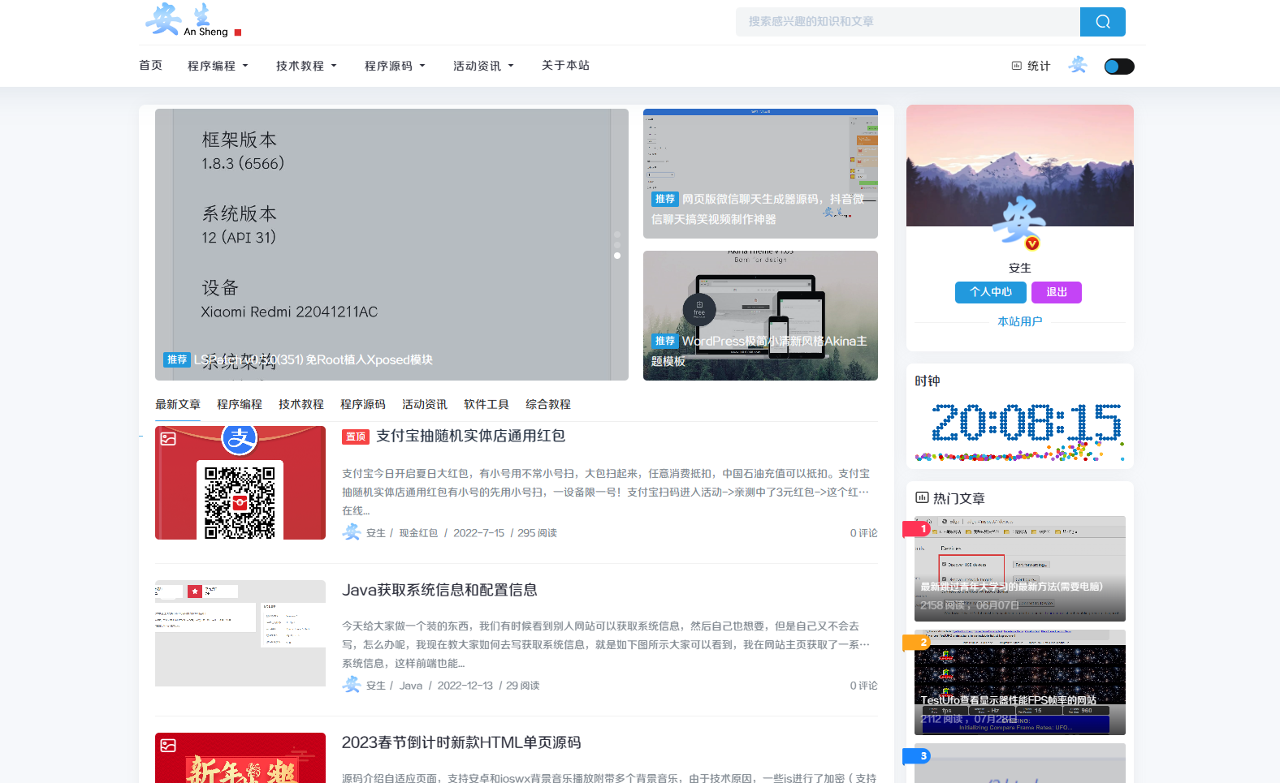Viewport: 1280px width, 783px height.
Task: Click the orange rank 2 badge
Action: point(917,643)
